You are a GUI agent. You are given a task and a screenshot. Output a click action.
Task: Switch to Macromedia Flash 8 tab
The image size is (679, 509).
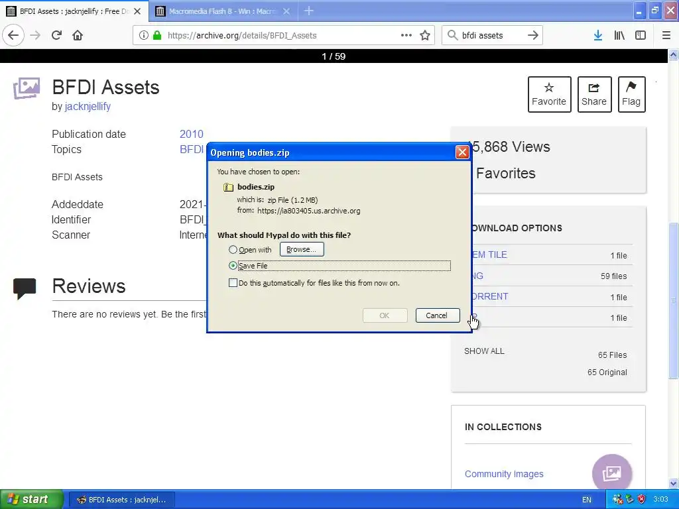[223, 11]
